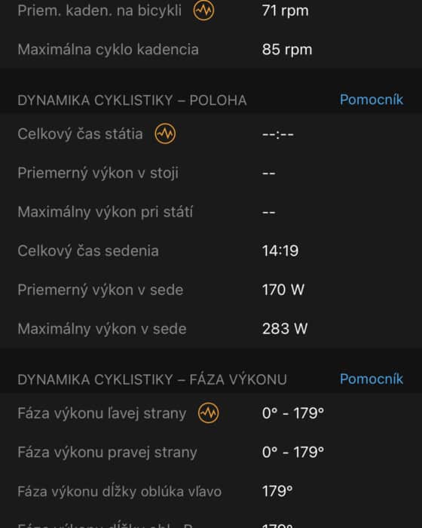This screenshot has height=528, width=422.
Task: Tap chart icon next to Priem. kaden. na bicykli
Action: (203, 10)
